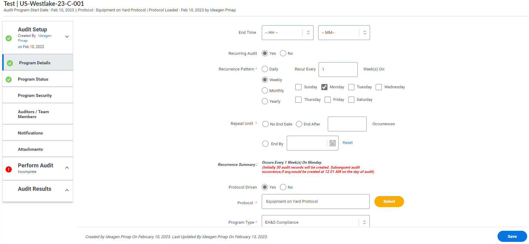This screenshot has height=244, width=529.
Task: Choose the No End Date option
Action: click(265, 124)
